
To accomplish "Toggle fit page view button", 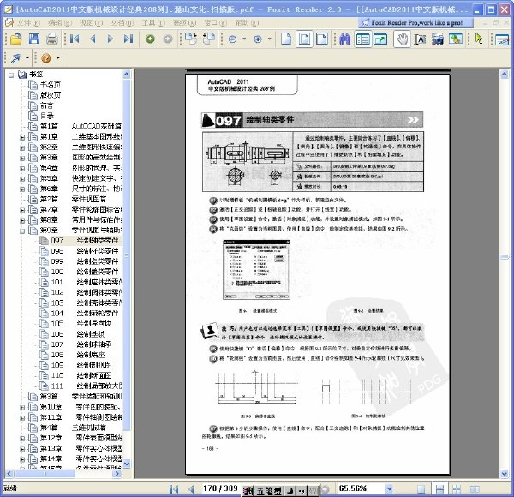I will 304,39.
